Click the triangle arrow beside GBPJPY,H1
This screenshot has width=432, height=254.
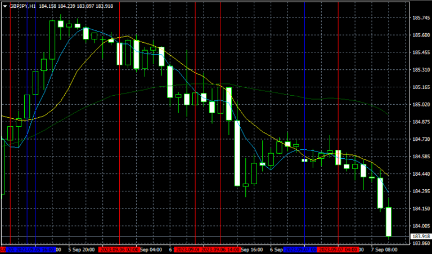(5, 6)
